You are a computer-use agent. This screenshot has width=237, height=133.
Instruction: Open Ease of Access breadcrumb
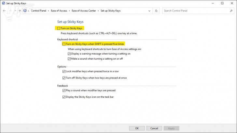tap(59, 11)
